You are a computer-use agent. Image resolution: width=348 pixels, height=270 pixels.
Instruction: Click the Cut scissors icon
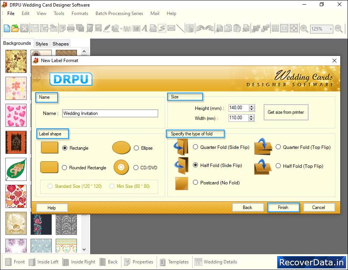pyautogui.click(x=219, y=29)
